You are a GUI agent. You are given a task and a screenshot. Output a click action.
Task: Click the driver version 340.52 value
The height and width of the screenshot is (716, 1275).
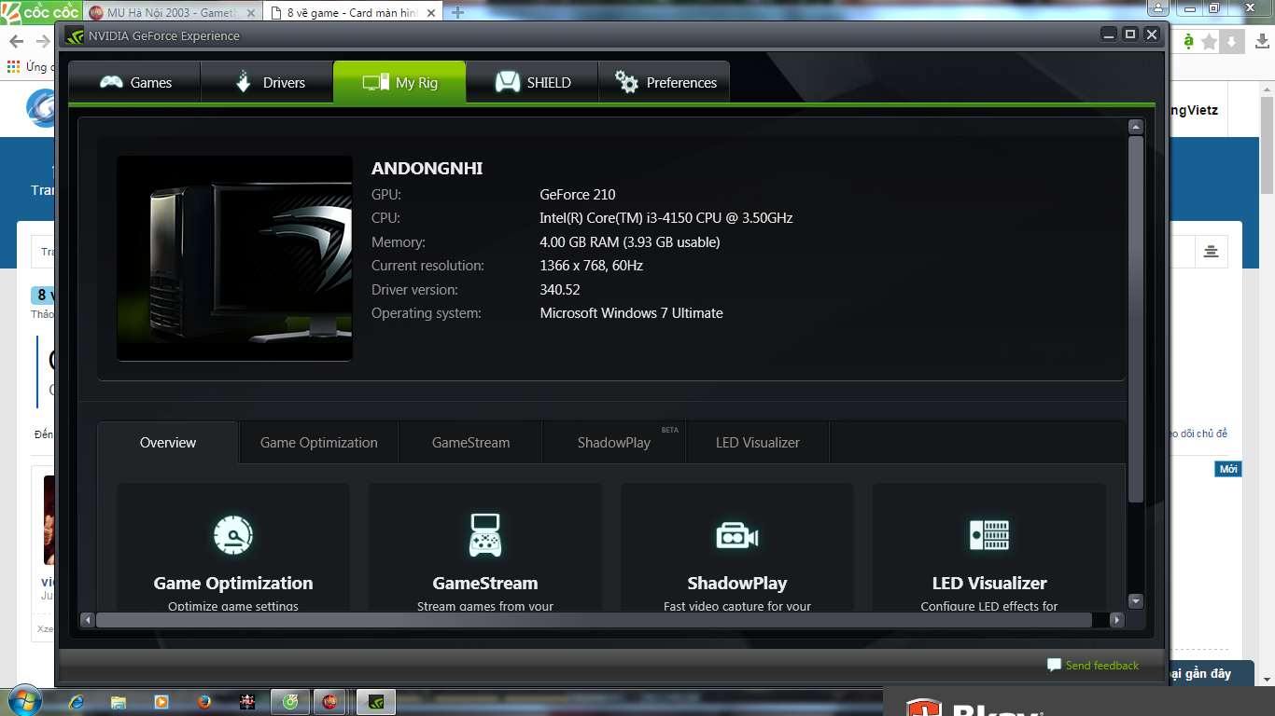point(560,290)
